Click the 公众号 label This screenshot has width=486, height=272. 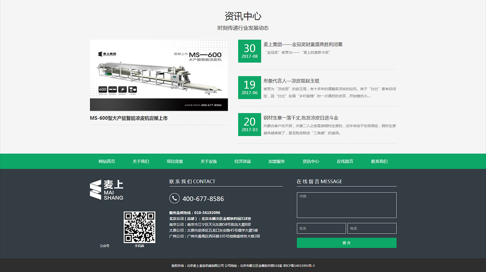click(x=104, y=246)
